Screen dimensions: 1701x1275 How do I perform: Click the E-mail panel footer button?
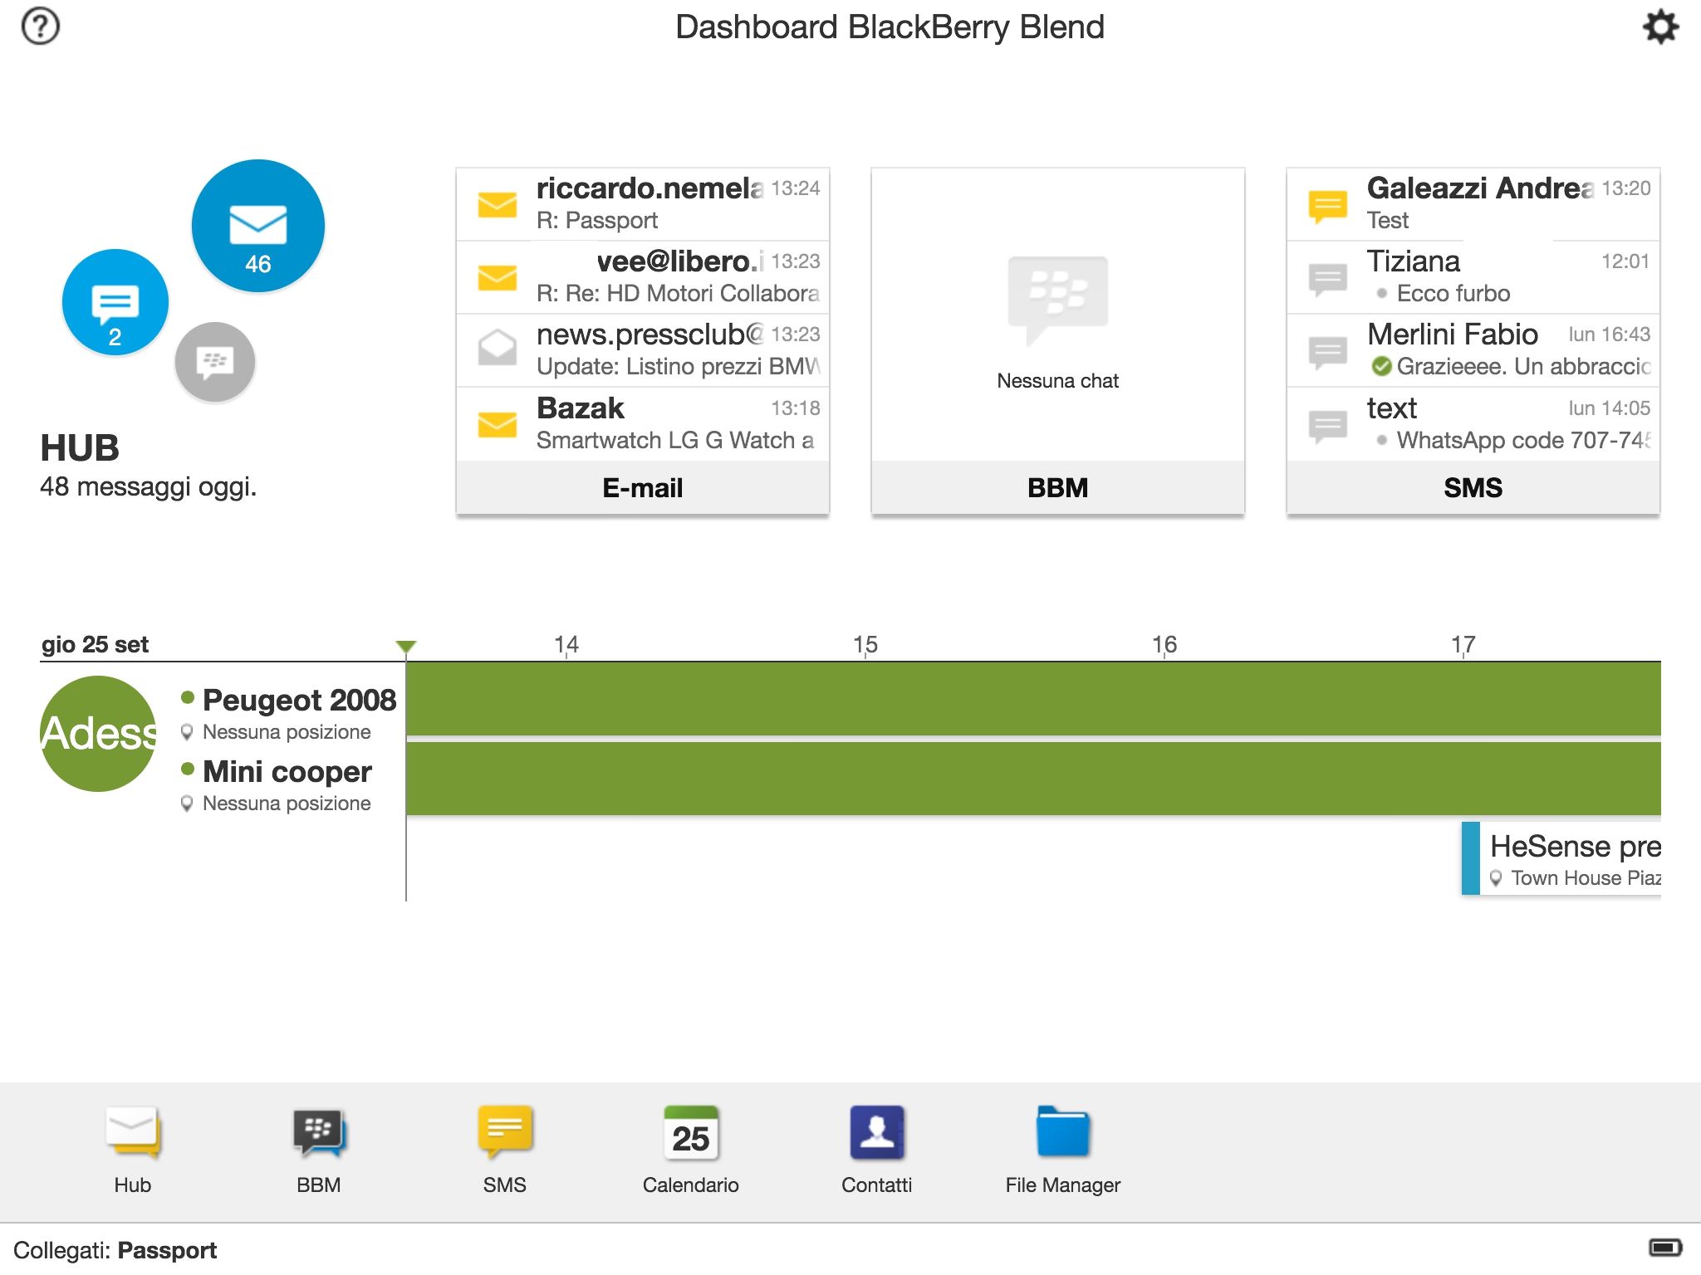pos(643,488)
